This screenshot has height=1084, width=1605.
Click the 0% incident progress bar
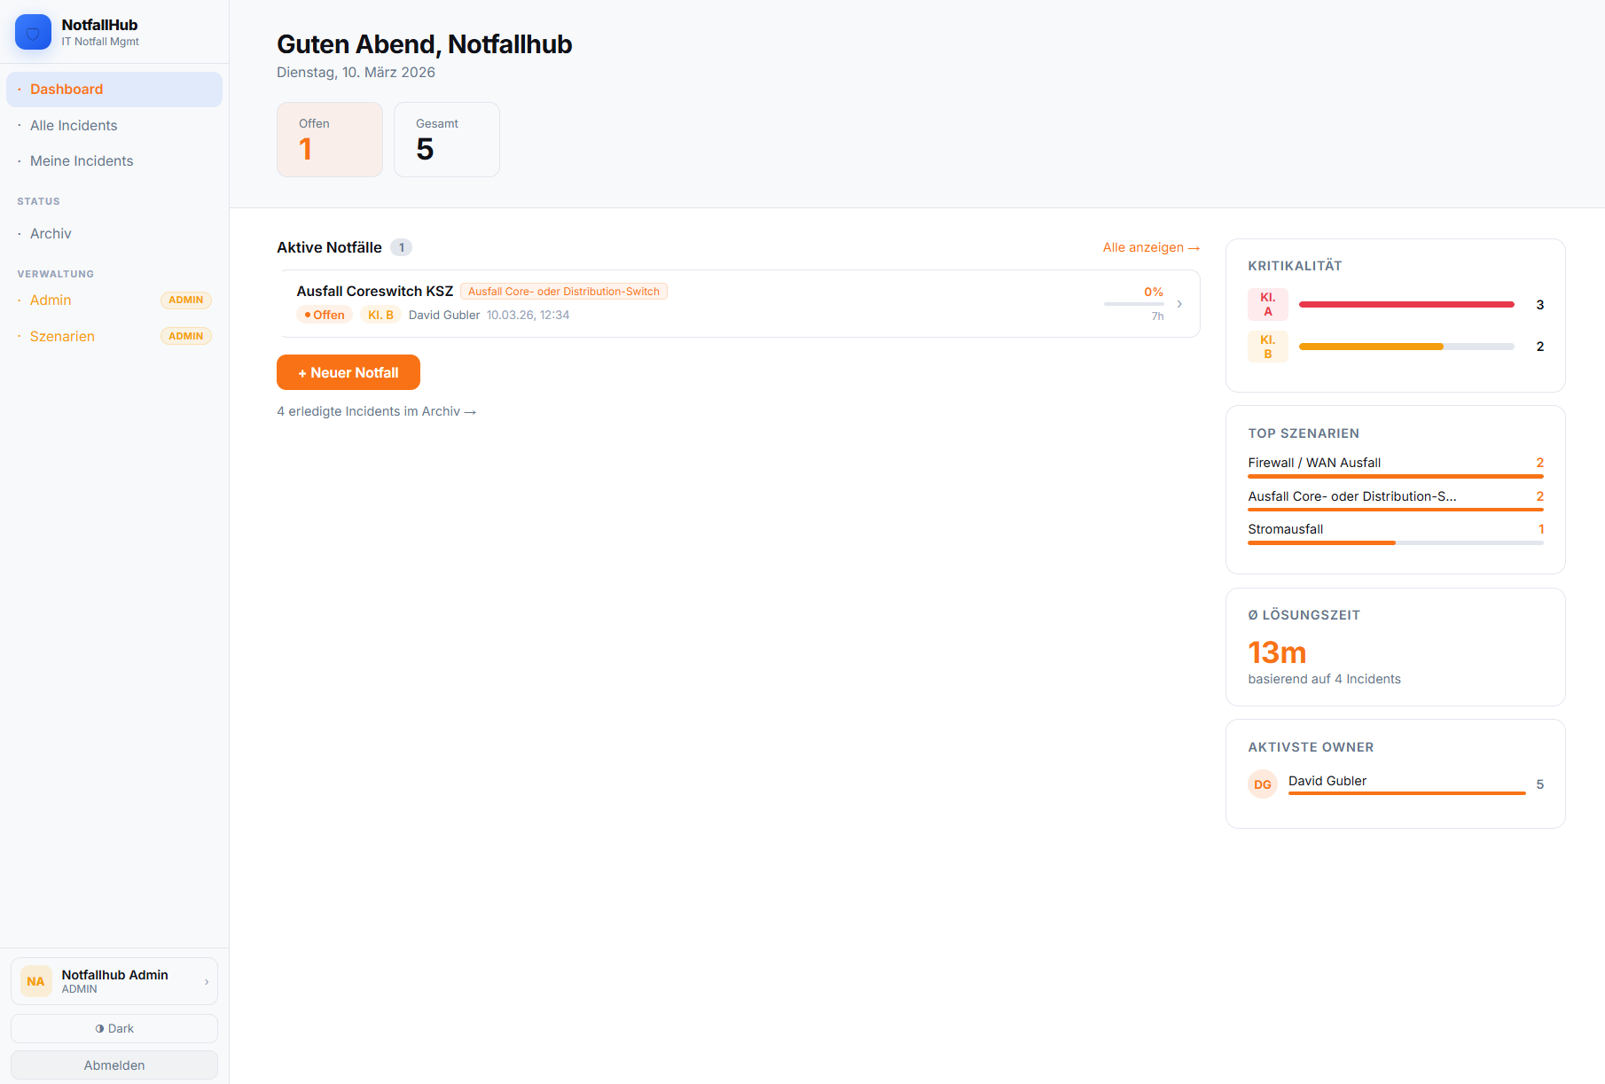click(1134, 304)
